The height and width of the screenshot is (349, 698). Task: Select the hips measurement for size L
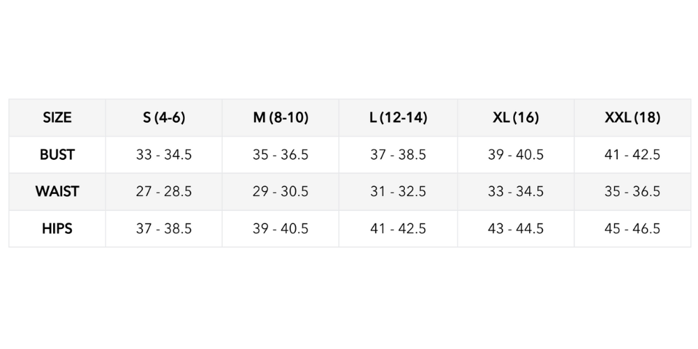pos(398,229)
